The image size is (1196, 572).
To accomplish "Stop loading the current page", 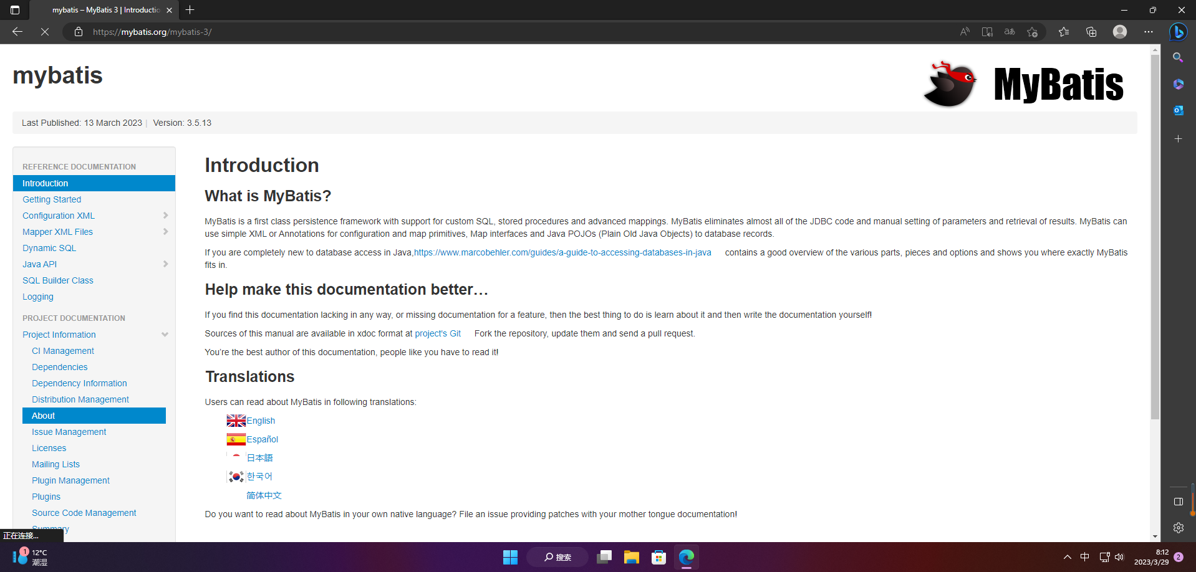I will pos(45,32).
